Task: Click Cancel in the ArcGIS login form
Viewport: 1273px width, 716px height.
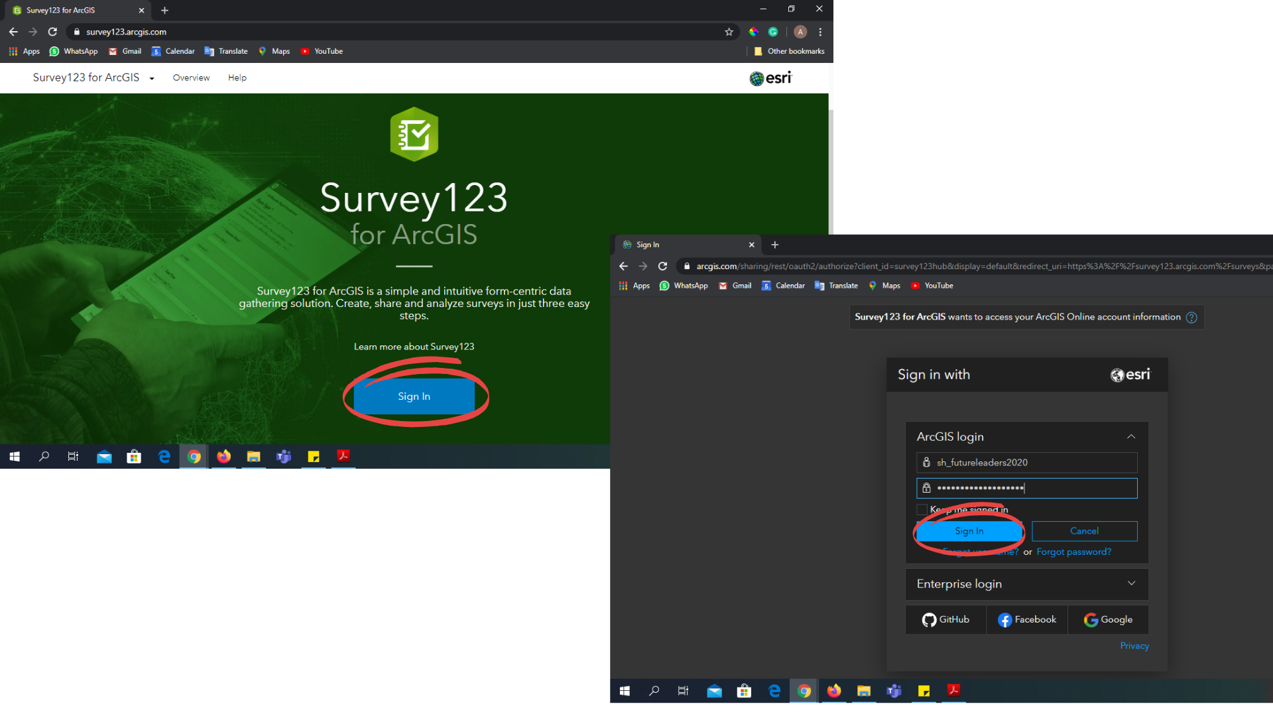Action: pos(1084,531)
